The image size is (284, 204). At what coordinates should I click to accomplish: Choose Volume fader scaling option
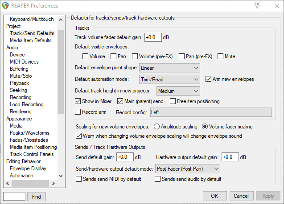tap(205, 126)
